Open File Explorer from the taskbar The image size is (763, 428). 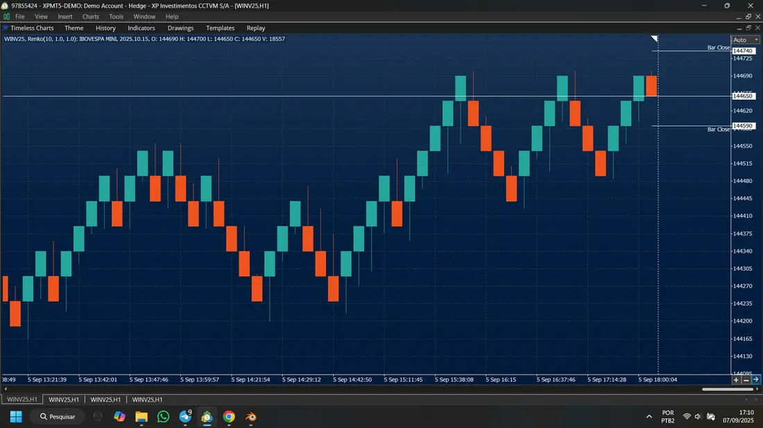(142, 417)
